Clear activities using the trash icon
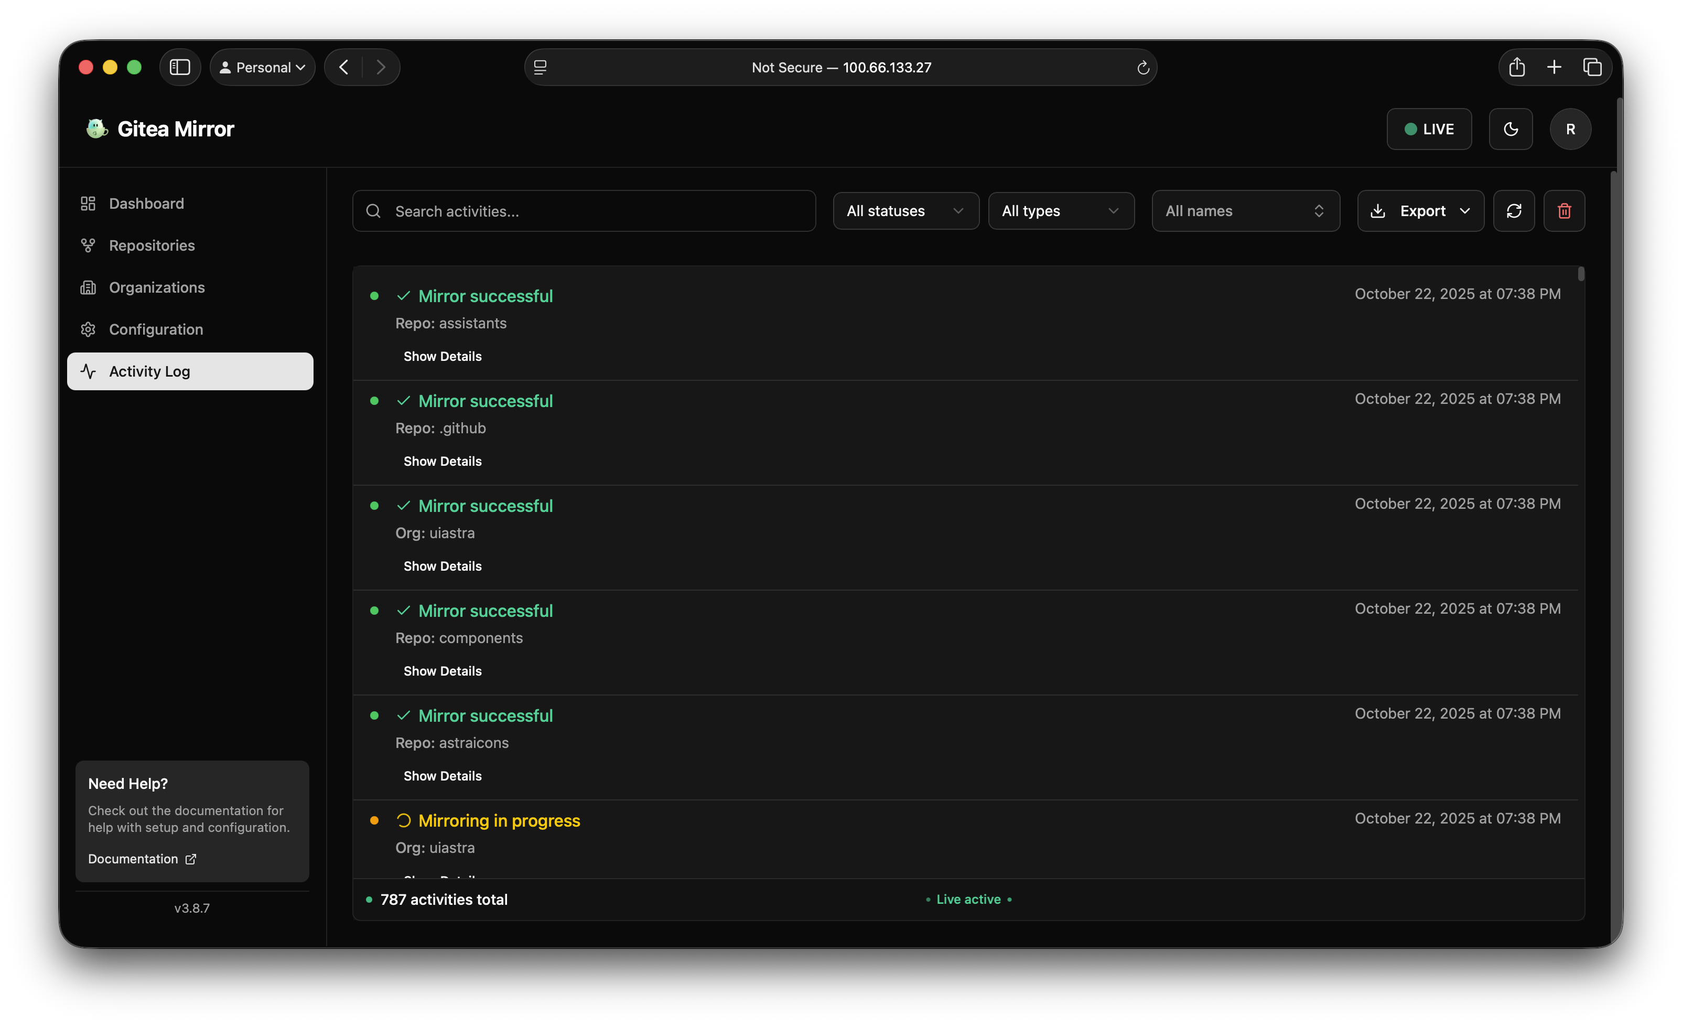Viewport: 1682px width, 1026px height. point(1564,210)
